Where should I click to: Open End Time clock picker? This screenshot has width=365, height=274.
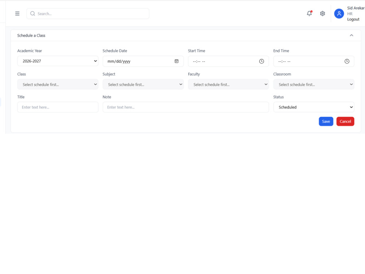347,61
